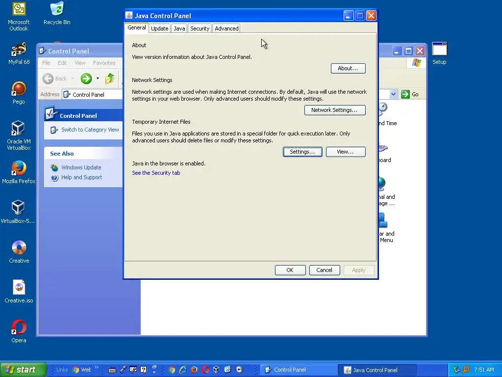Screen dimensions: 502x377
Task: Click Chrome icon in taskbar quick launch
Action: pyautogui.click(x=172, y=370)
